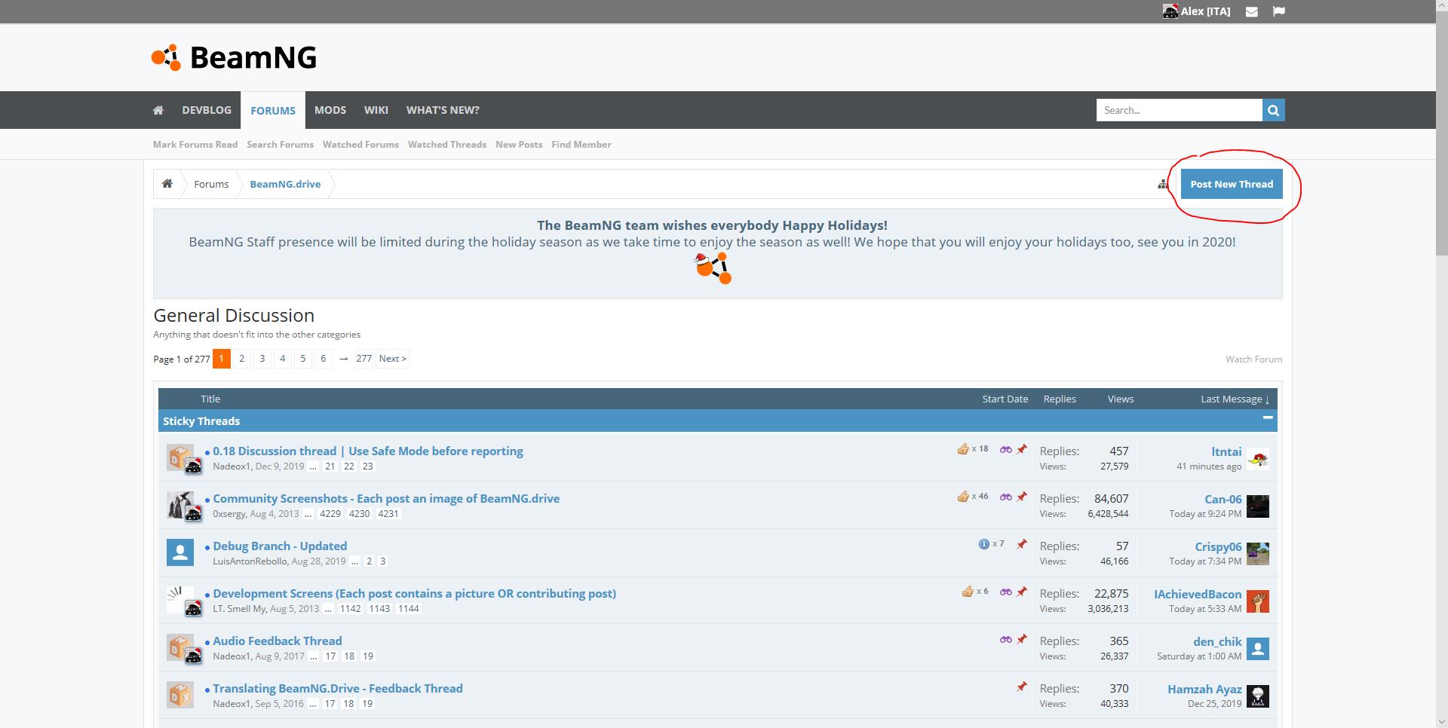Click the BeamNG.drive breadcrumb
Viewport: 1448px width, 728px height.
(285, 184)
